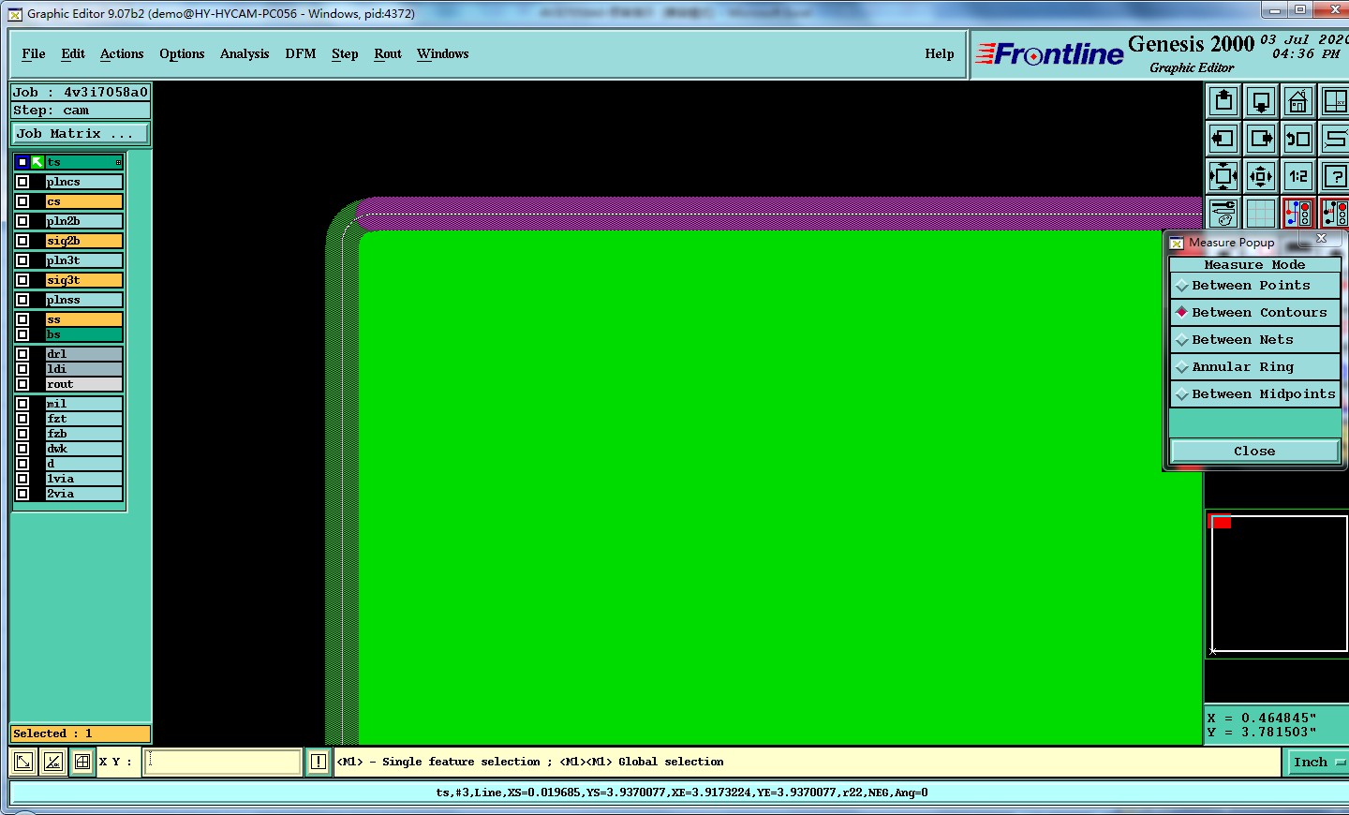Click the Job Matrix button

coord(80,134)
